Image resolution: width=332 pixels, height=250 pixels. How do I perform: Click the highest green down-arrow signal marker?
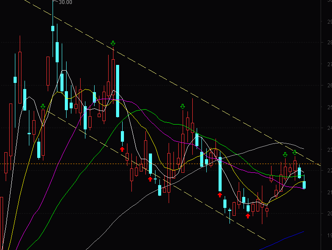(x=113, y=43)
